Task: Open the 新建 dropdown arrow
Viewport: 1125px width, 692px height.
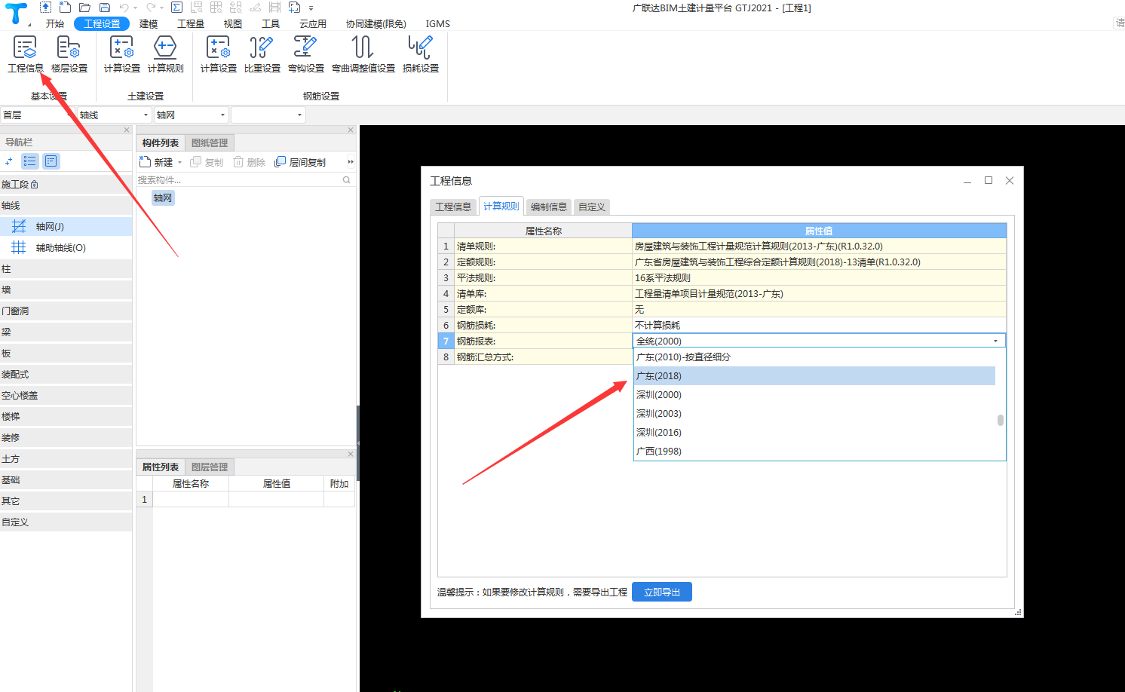Action: [x=179, y=163]
